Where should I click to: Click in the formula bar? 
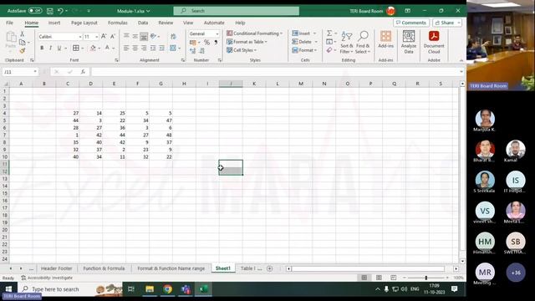coord(275,72)
